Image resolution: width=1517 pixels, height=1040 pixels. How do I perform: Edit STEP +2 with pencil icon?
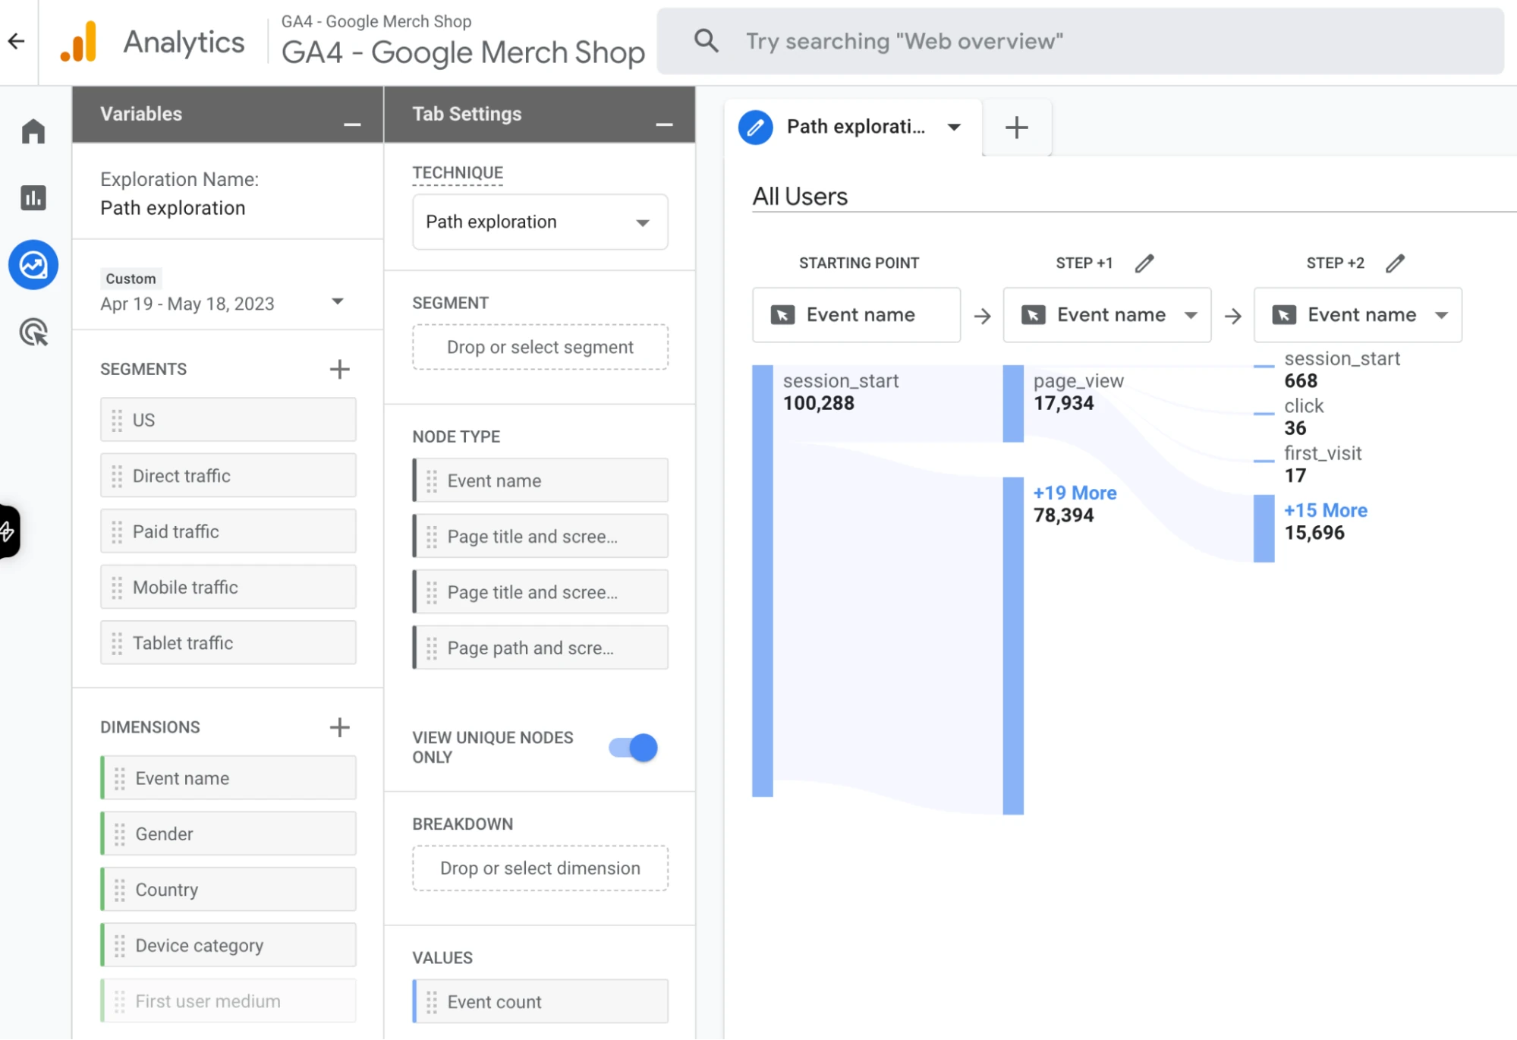(1395, 263)
